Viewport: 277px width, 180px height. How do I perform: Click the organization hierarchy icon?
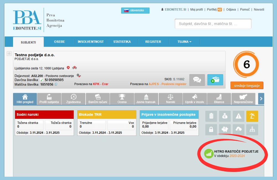coord(252,130)
